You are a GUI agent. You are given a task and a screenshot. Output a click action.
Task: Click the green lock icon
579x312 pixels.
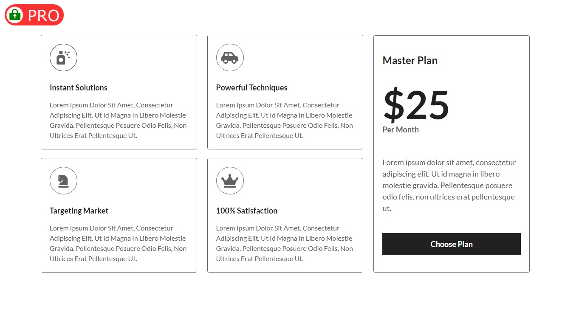[15, 15]
